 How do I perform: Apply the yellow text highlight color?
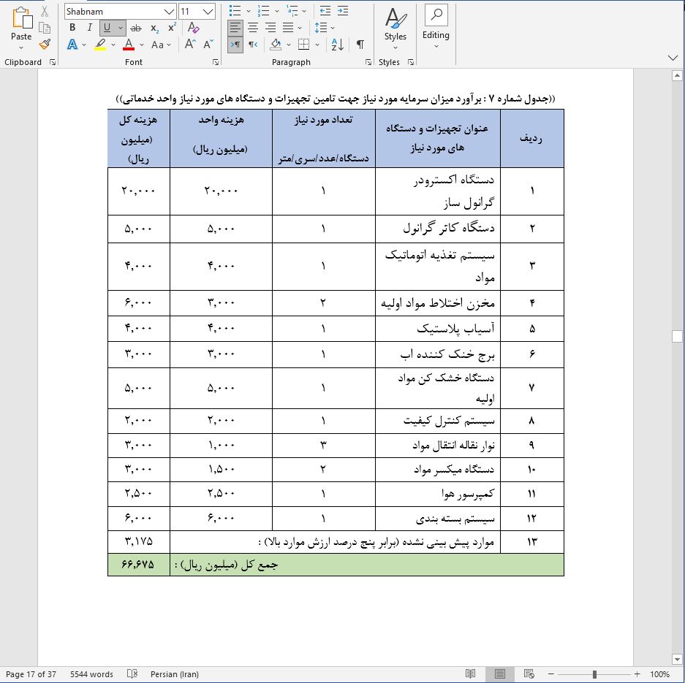pyautogui.click(x=100, y=44)
